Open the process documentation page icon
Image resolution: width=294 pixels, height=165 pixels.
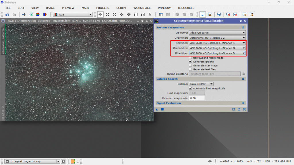click(239, 109)
